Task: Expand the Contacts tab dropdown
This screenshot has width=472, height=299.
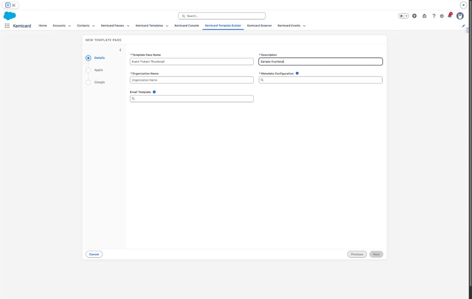Action: point(94,26)
